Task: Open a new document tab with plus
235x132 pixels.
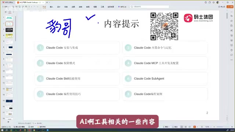Action: coord(47,3)
